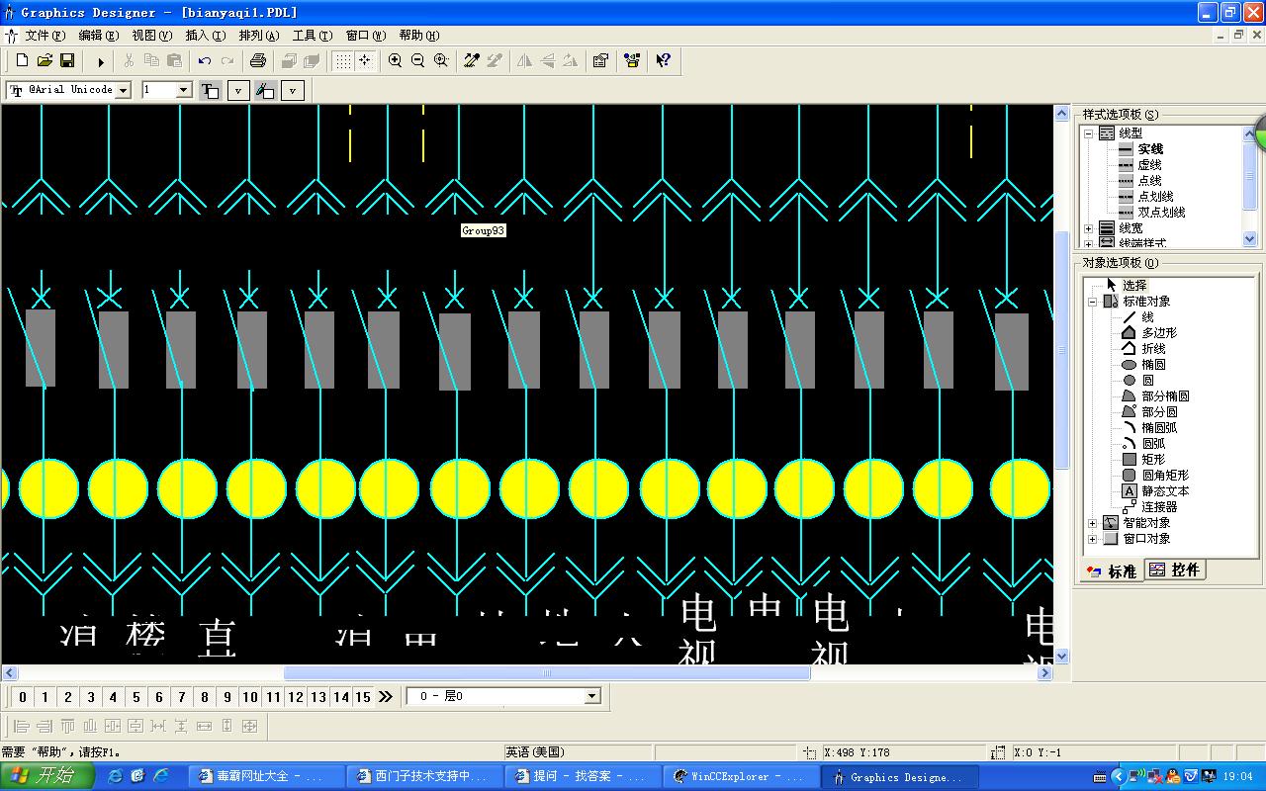
Task: Select the 静态文本 static text object
Action: click(x=1165, y=491)
